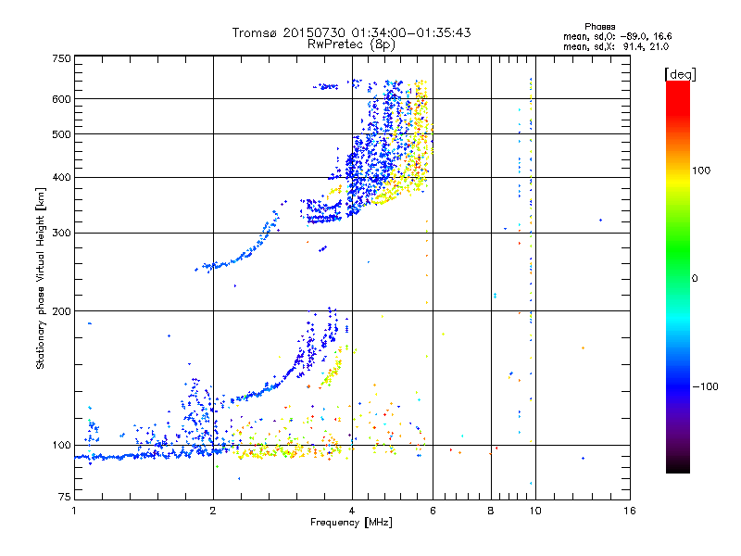741x556 pixels.
Task: Click the blue echo cluster near 3.5 MHz above 600 km
Action: click(326, 86)
